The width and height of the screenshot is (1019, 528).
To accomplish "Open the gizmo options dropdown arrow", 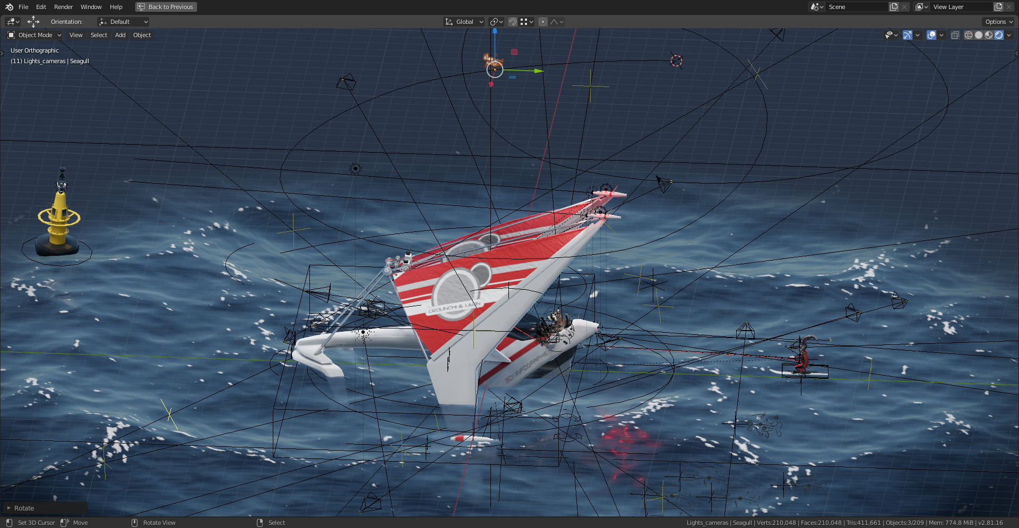I will pos(918,35).
